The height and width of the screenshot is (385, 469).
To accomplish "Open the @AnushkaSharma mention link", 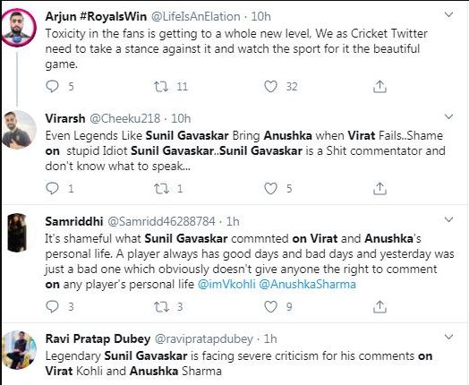I will pos(307,284).
